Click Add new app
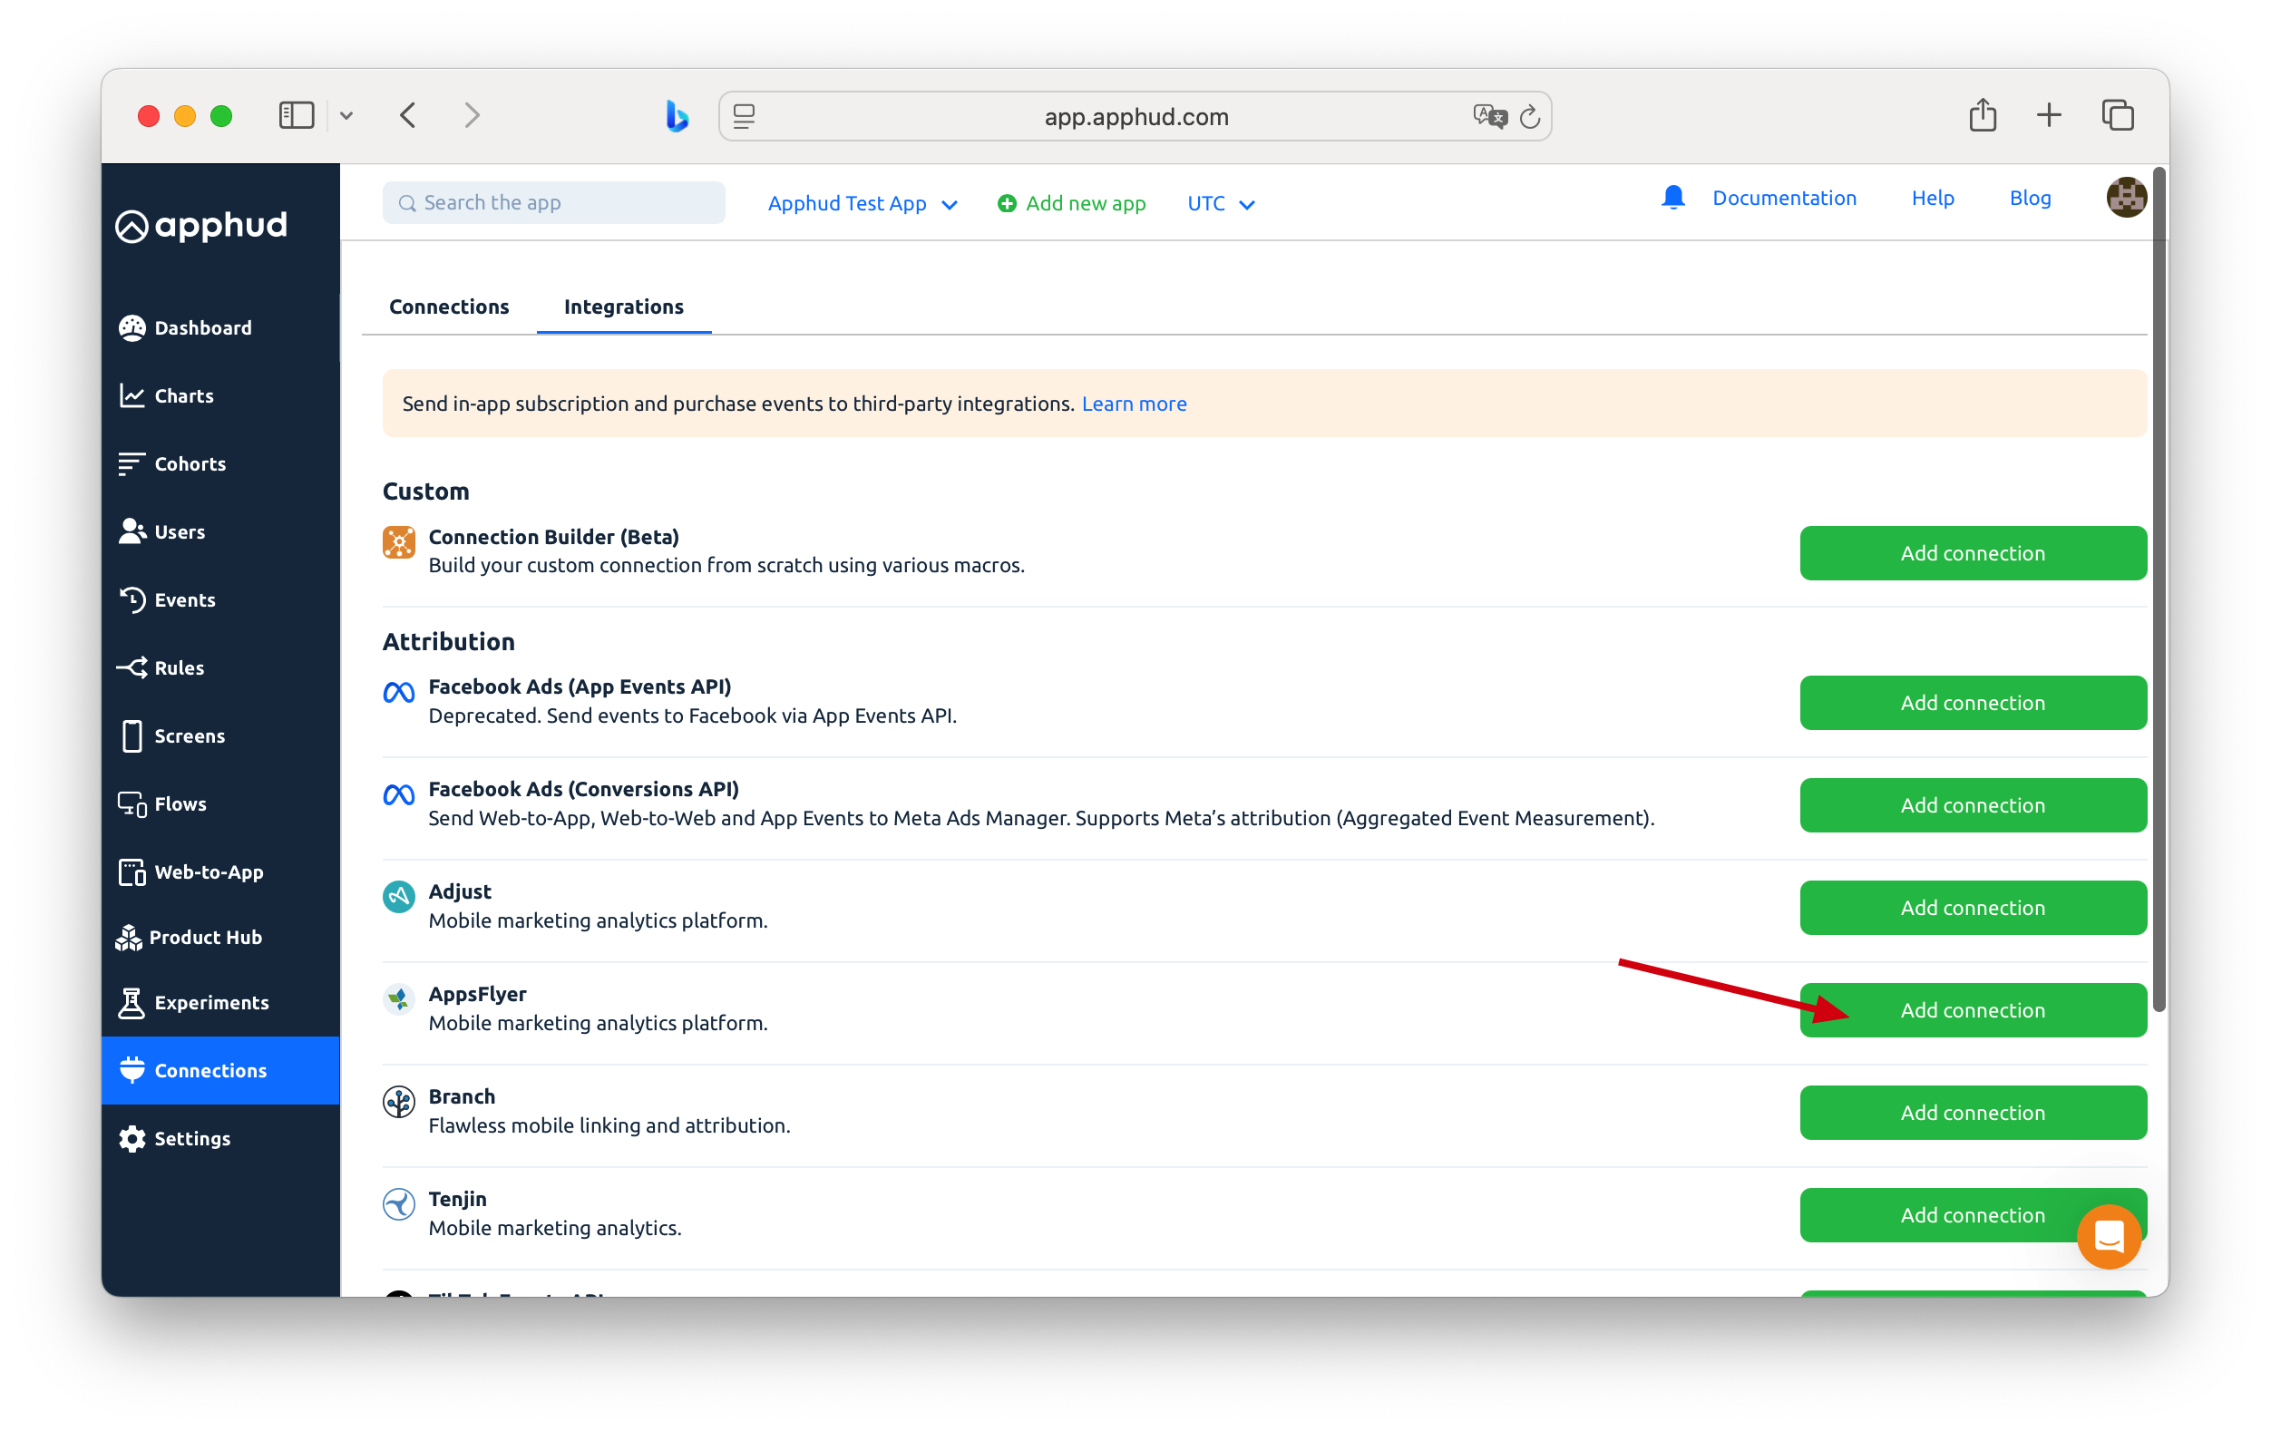The width and height of the screenshot is (2271, 1431). coord(1071,204)
